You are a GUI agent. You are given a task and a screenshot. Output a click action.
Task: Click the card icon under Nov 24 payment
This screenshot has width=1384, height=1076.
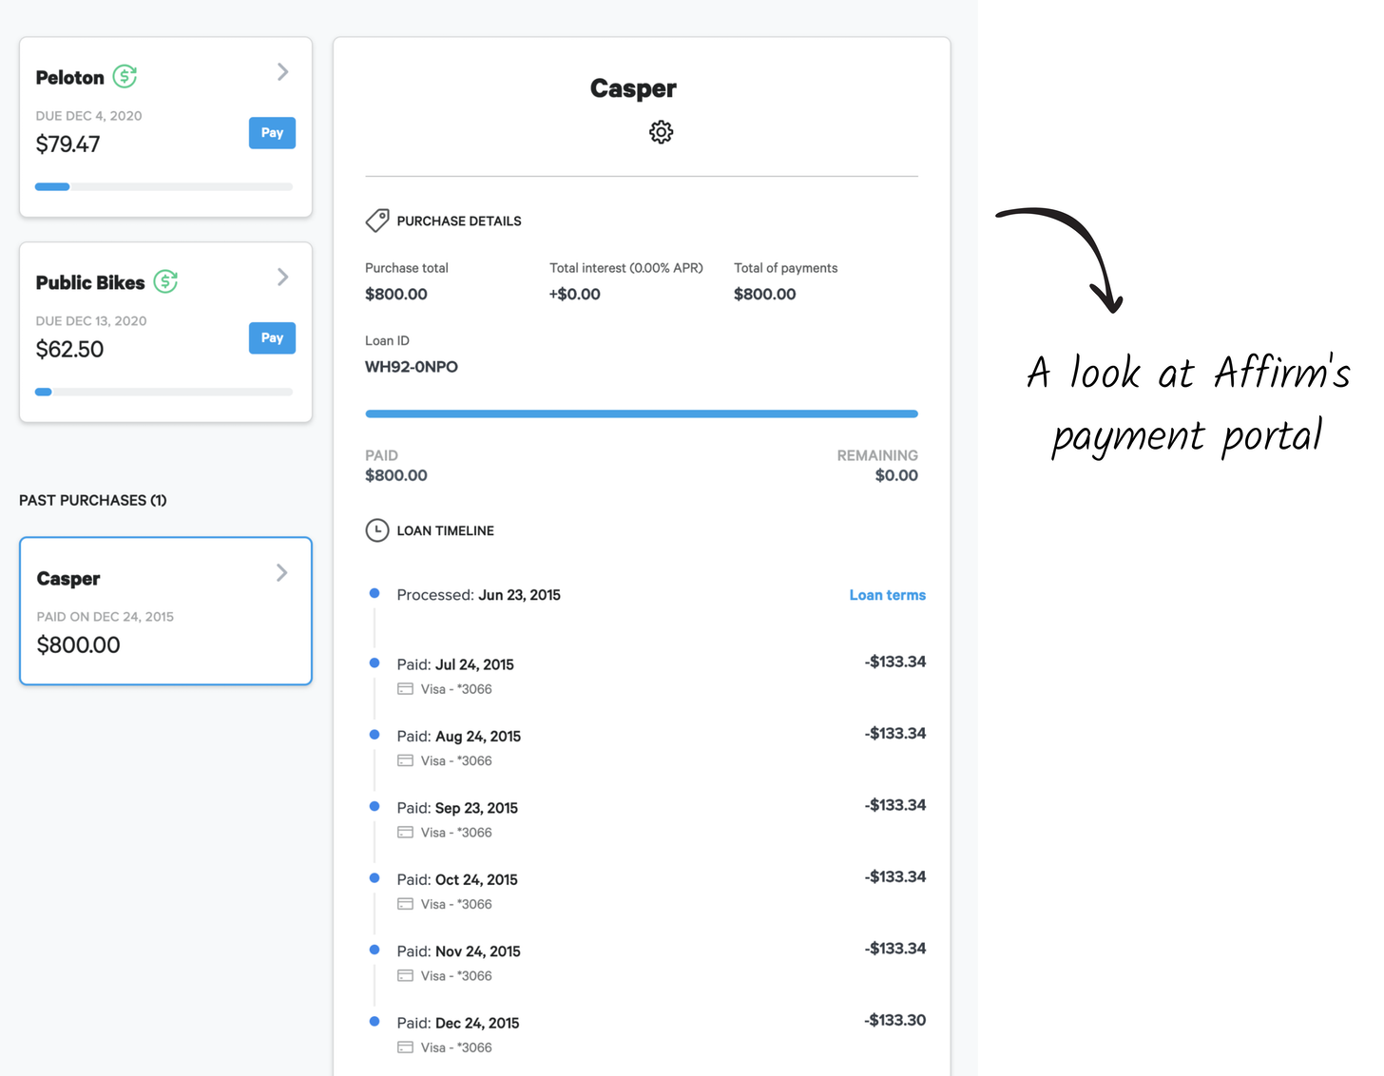pos(405,976)
